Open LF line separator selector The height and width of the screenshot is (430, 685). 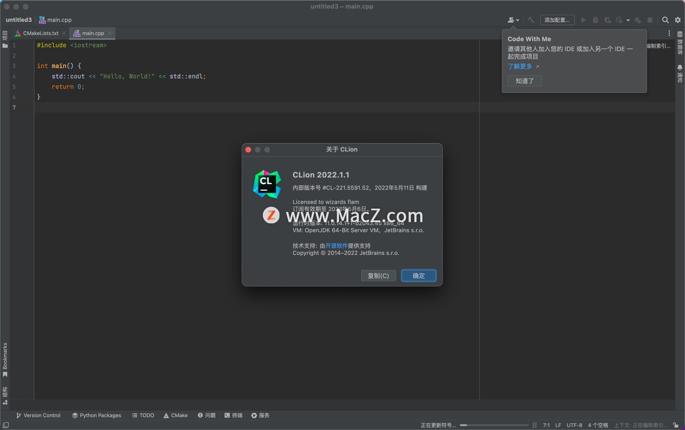click(x=558, y=425)
